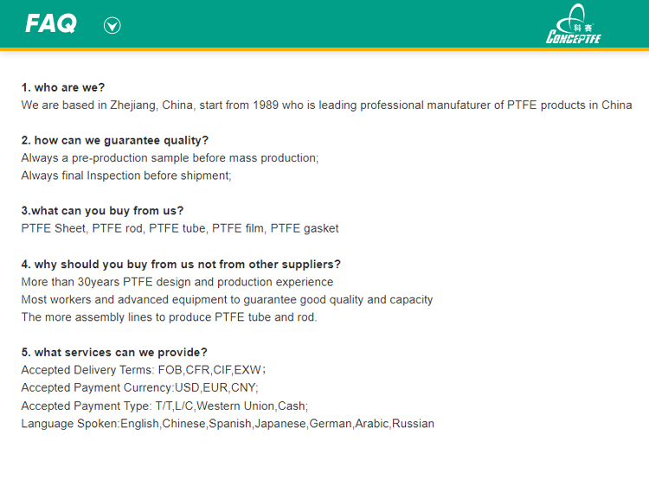This screenshot has height=479, width=649.
Task: Expand "3.what can you buy from us?"
Action: pos(102,210)
